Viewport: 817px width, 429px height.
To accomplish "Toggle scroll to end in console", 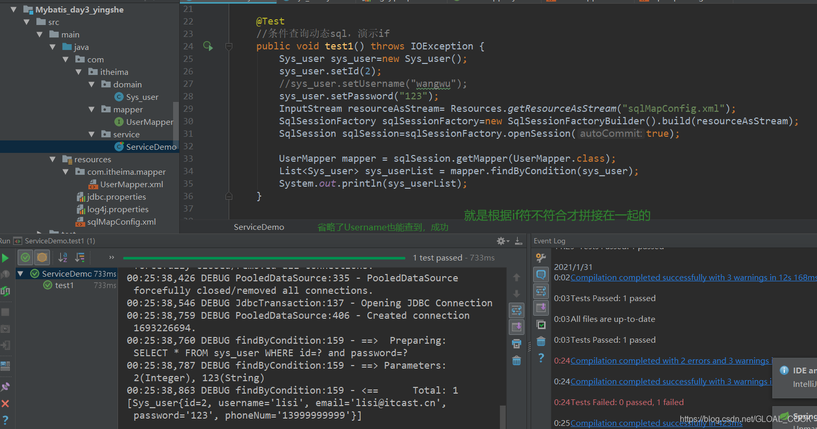I will [x=517, y=327].
